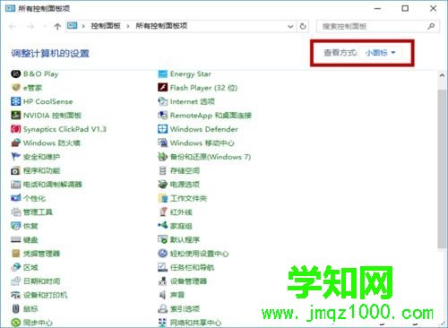Open the 索引选项 link
Image resolution: width=448 pixels, height=328 pixels.
[185, 308]
